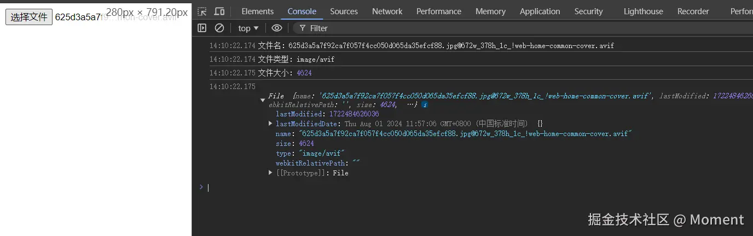The width and height of the screenshot is (753, 236).
Task: Activate the inspect element picker icon
Action: [202, 11]
